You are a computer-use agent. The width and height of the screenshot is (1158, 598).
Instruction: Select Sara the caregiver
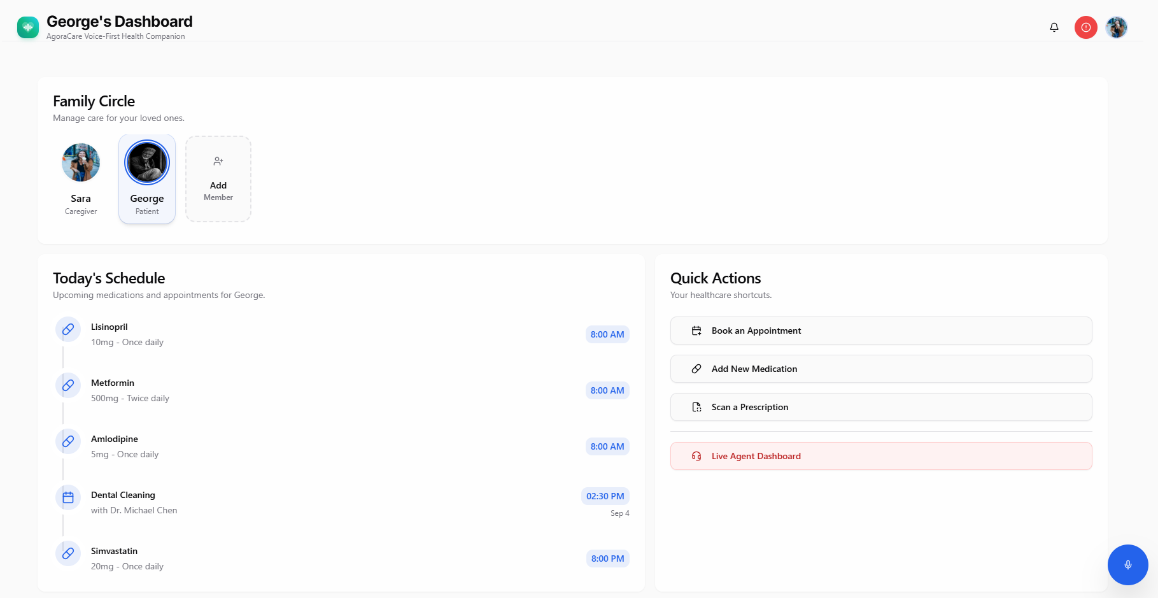point(81,179)
